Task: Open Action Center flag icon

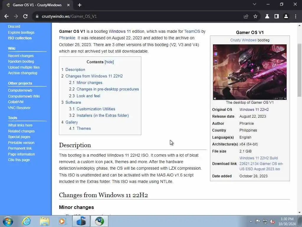Action: pyautogui.click(x=258, y=221)
